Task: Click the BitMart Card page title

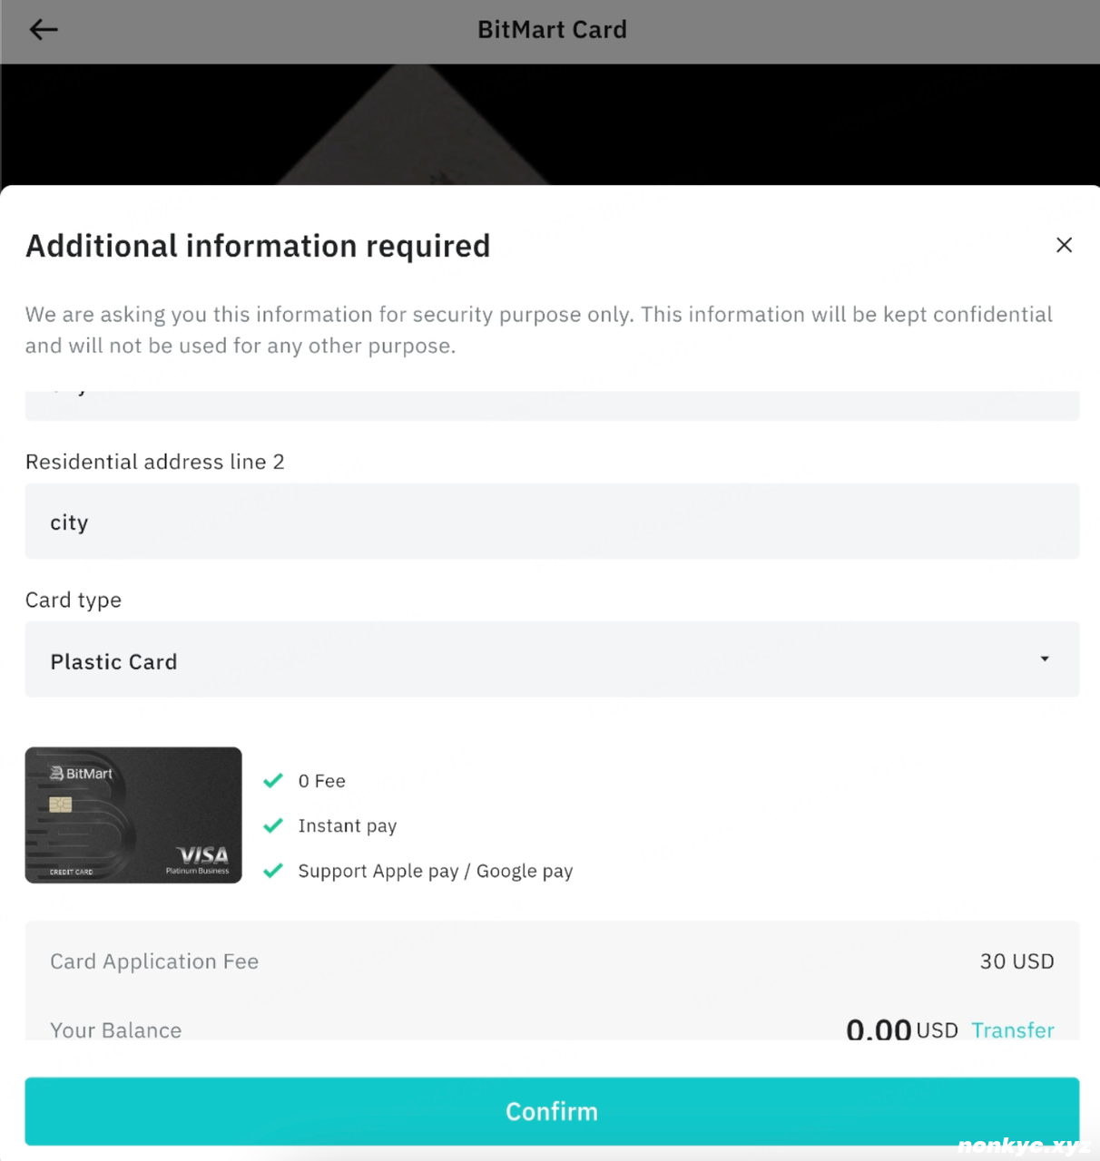Action: point(552,30)
